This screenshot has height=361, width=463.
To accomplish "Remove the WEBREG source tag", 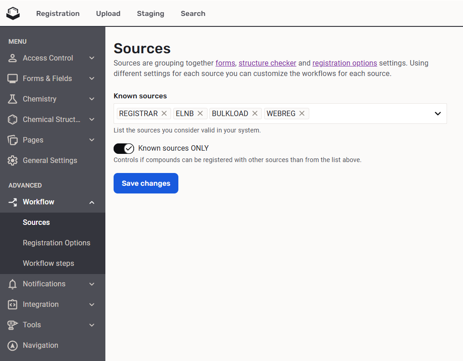I will click(x=302, y=113).
